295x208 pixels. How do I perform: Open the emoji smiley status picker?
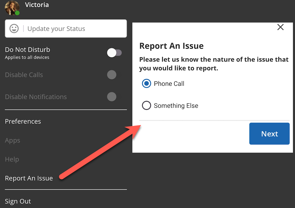[14, 28]
